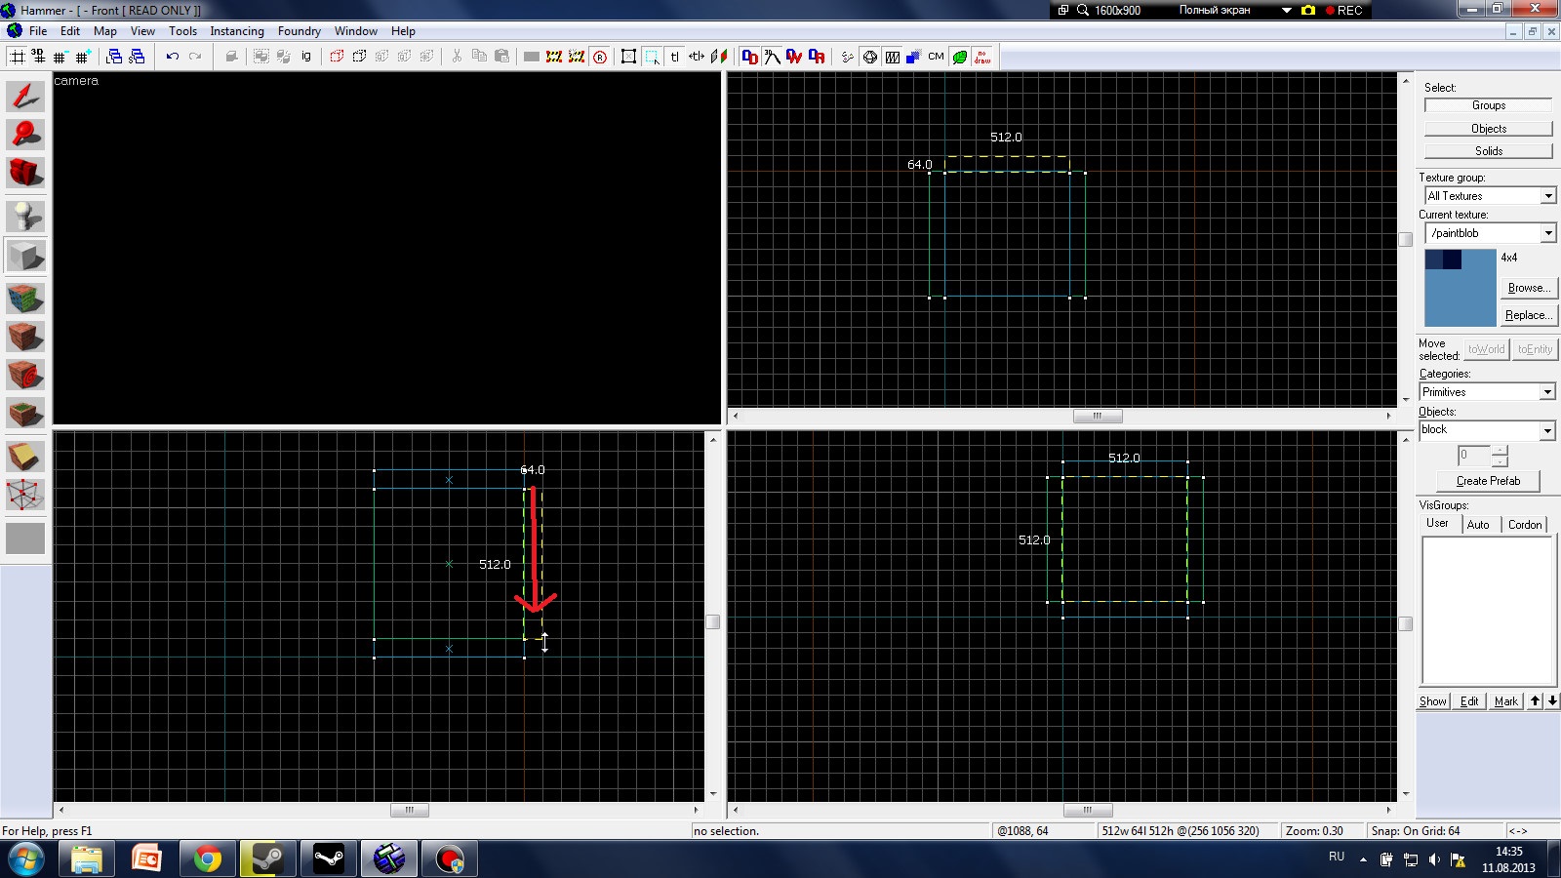Toggle Scaling texture lock icon
Screen dimensions: 1561x878
697,57
